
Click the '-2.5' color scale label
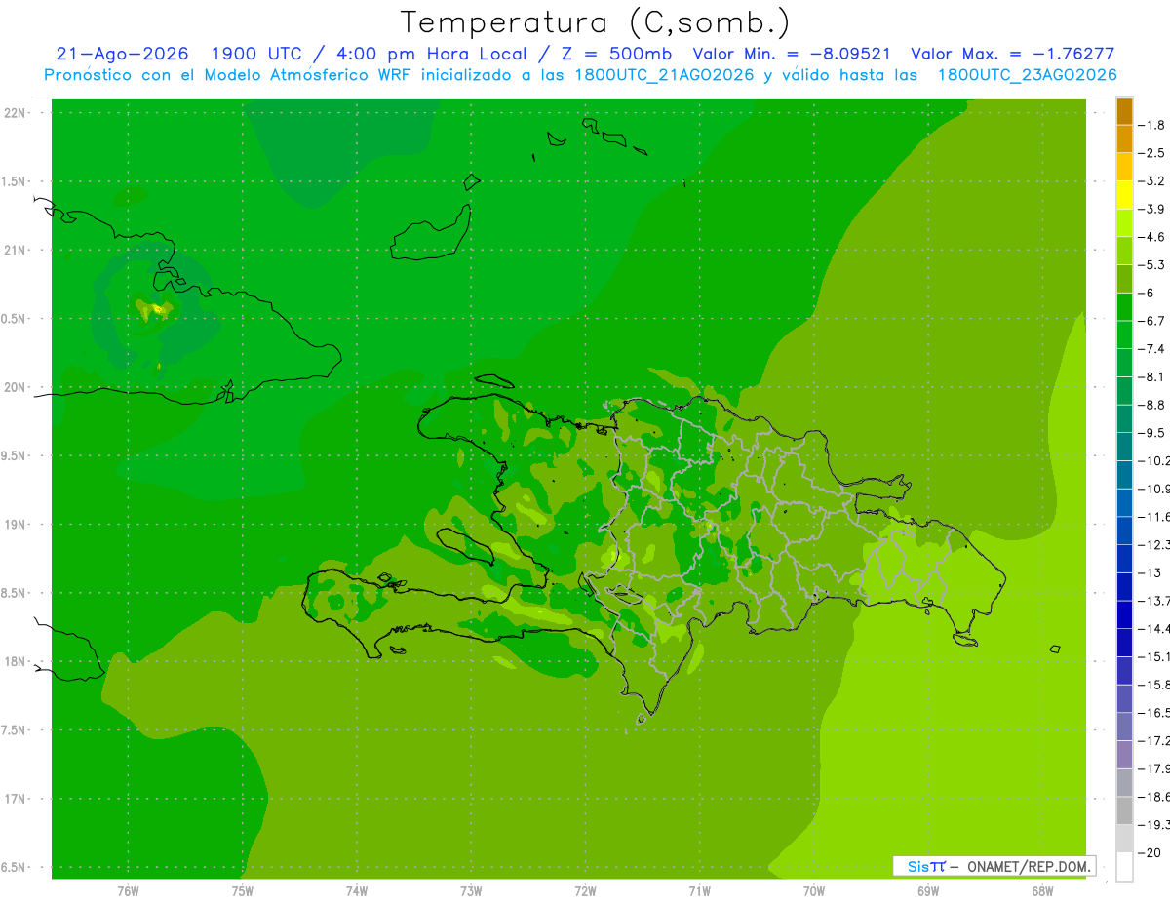click(x=1152, y=153)
